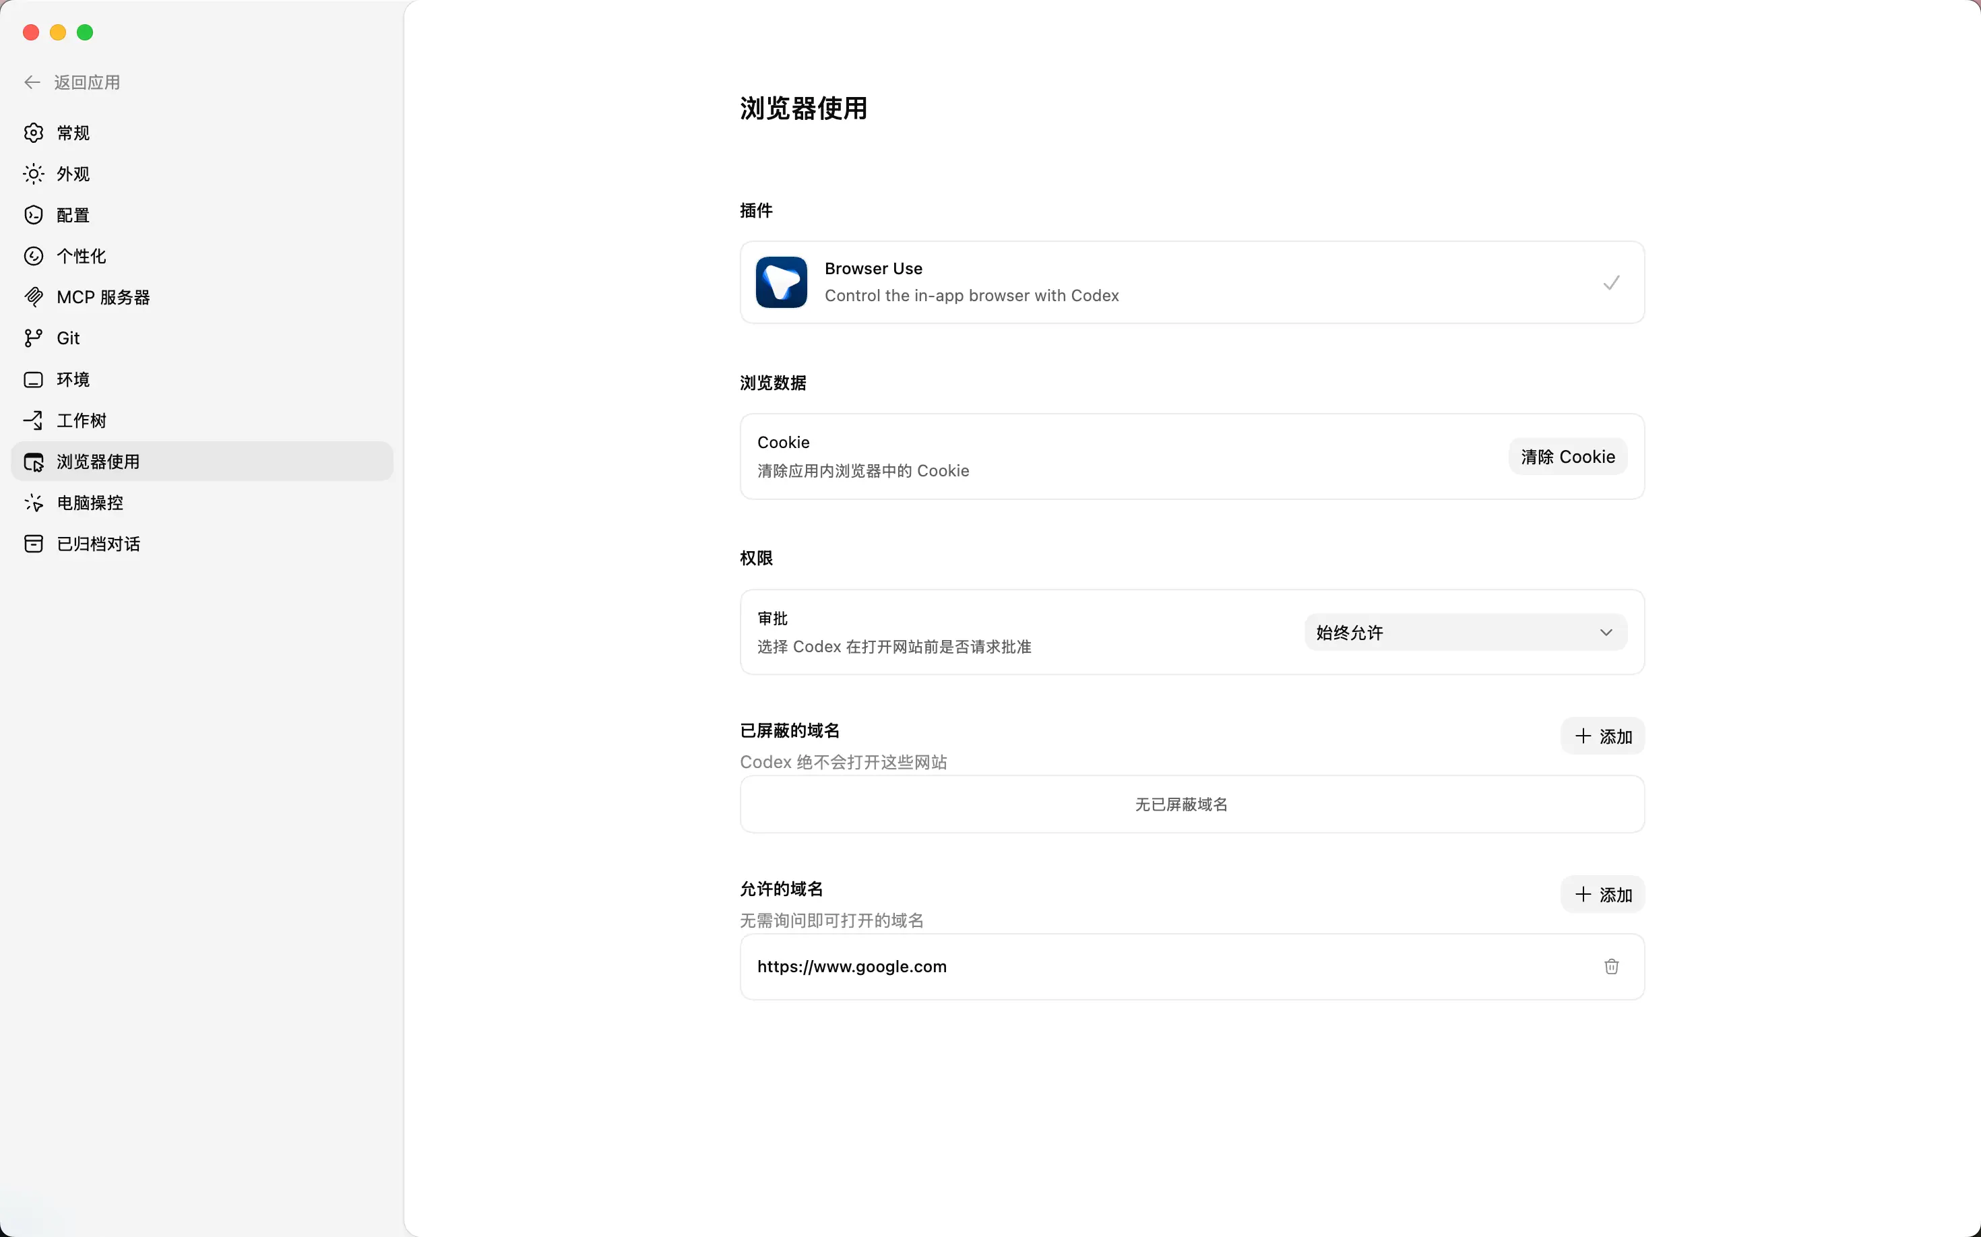
Task: Open archived conversations via box icon
Action: point(34,544)
